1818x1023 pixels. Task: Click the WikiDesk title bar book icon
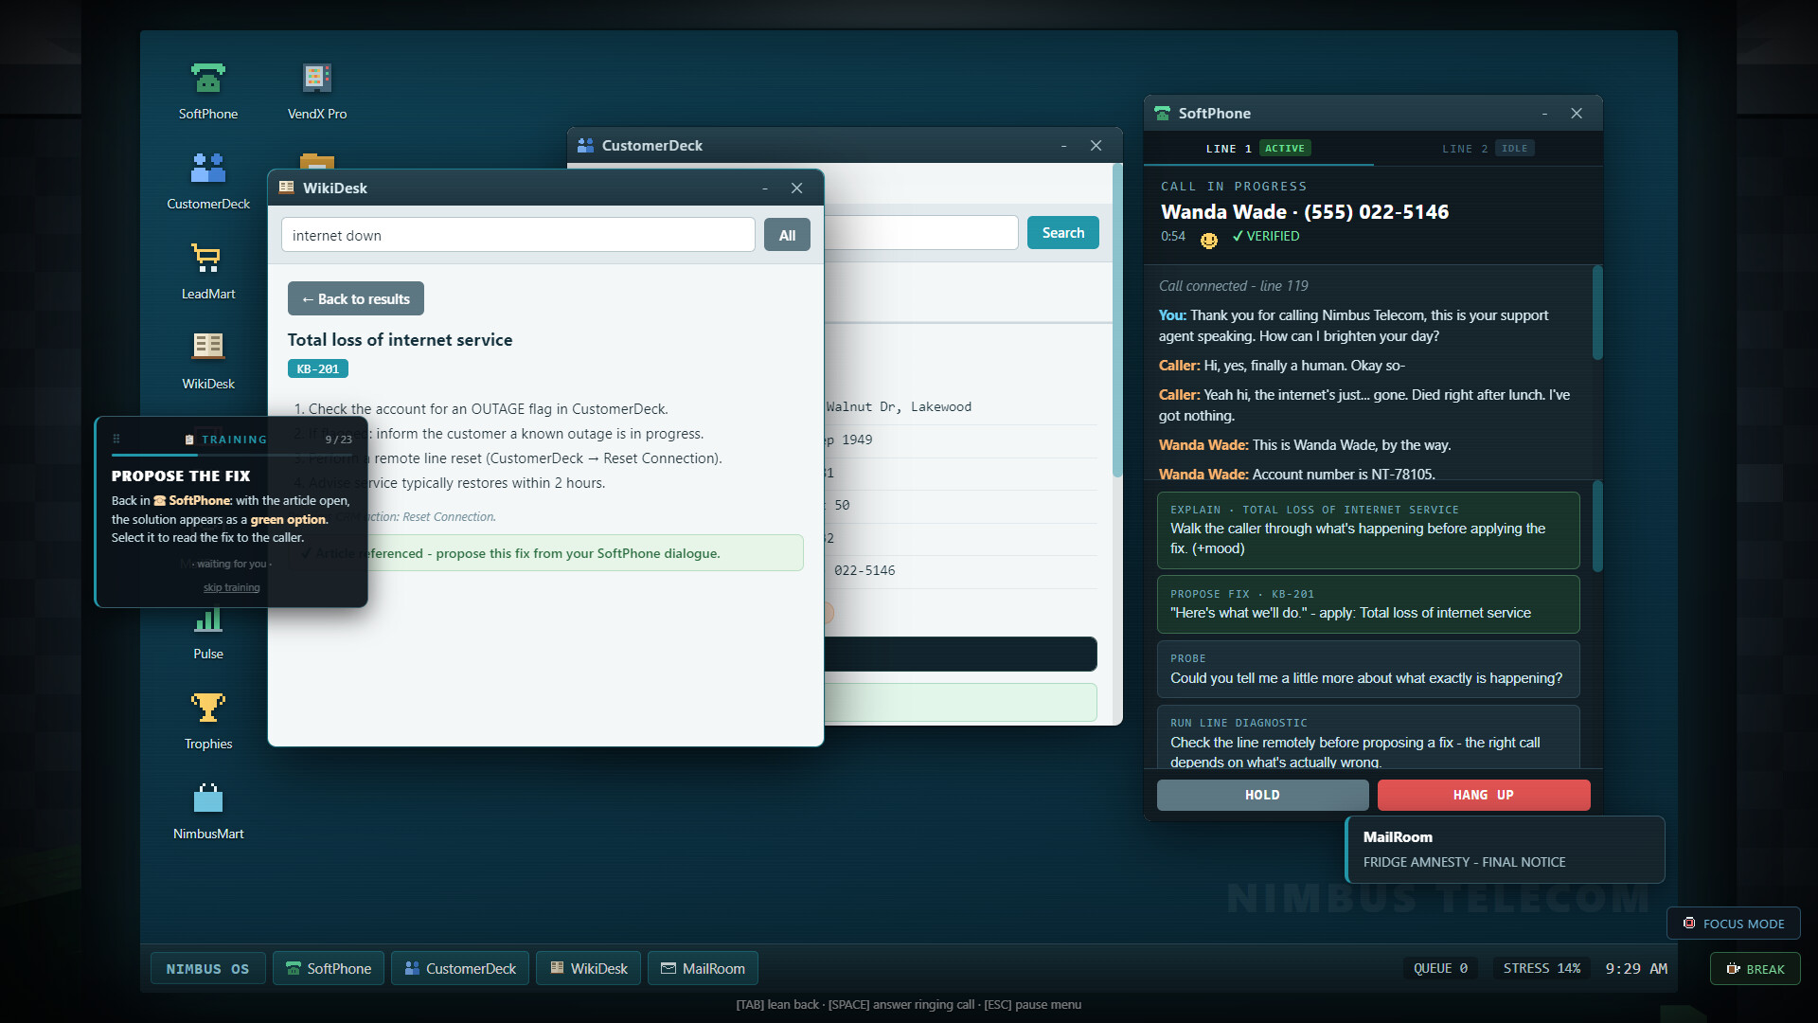tap(286, 188)
